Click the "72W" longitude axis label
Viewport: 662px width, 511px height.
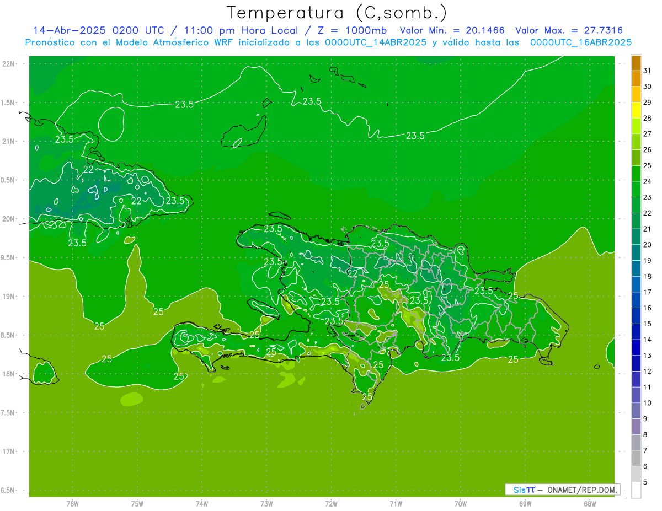[x=331, y=504]
